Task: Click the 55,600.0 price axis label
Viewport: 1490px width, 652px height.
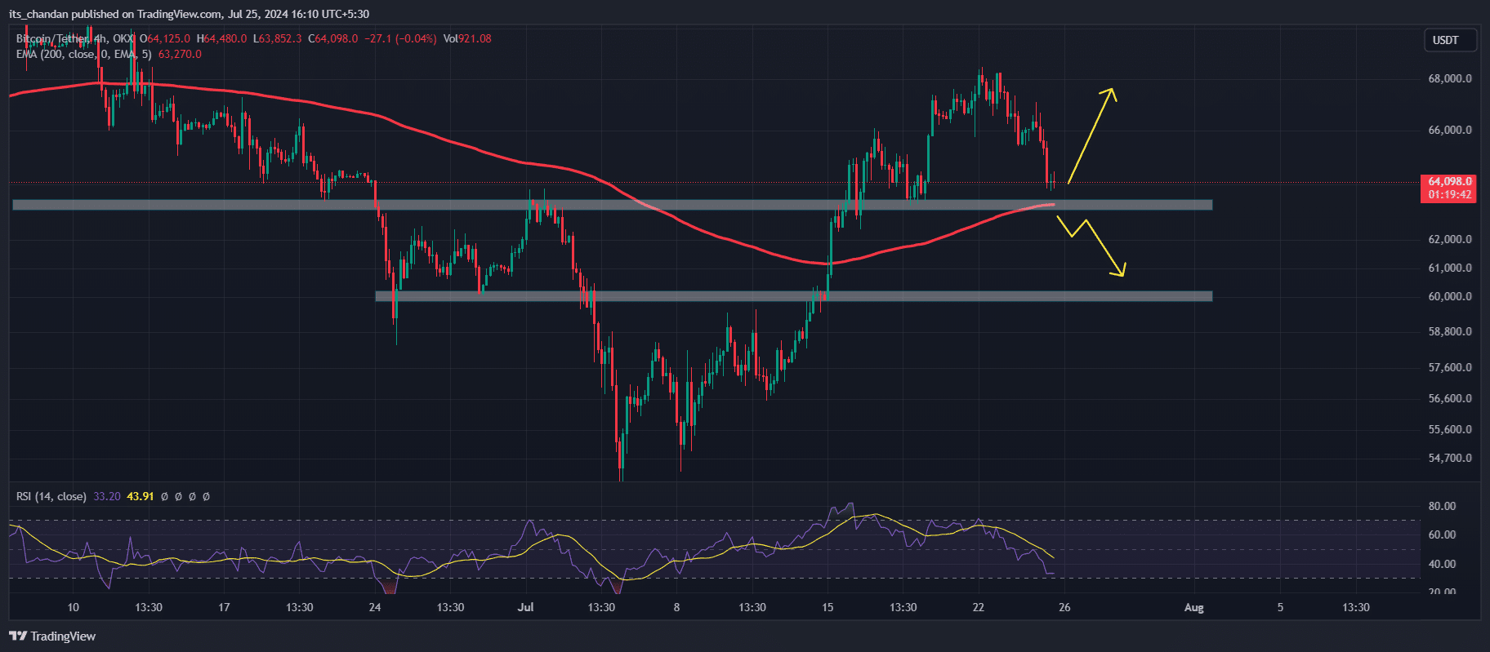Action: pos(1450,429)
